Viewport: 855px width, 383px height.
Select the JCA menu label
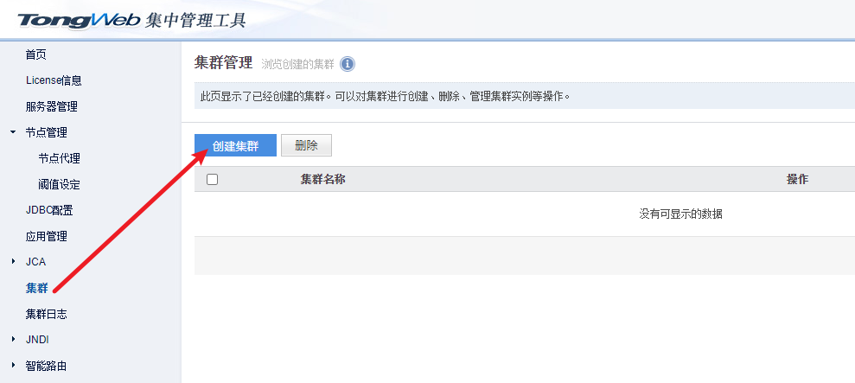tap(36, 262)
